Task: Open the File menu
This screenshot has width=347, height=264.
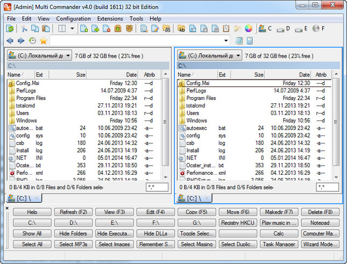Action: coord(11,19)
